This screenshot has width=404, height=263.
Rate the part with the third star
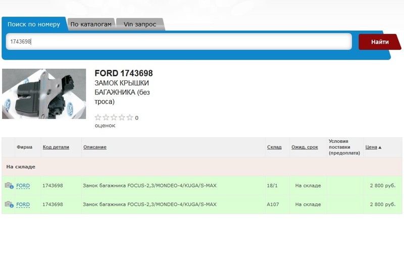(x=114, y=118)
